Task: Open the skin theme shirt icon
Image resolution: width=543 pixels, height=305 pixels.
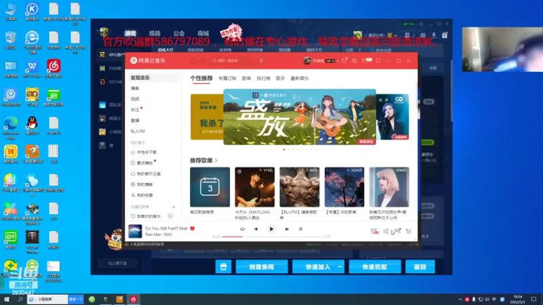Action: pyautogui.click(x=344, y=60)
